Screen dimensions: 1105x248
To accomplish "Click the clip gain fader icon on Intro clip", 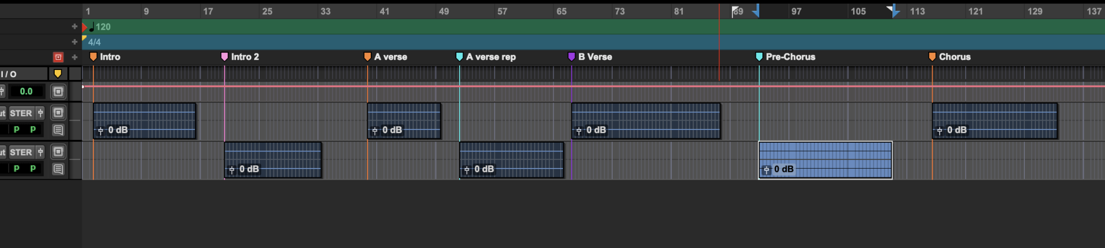I will [101, 131].
